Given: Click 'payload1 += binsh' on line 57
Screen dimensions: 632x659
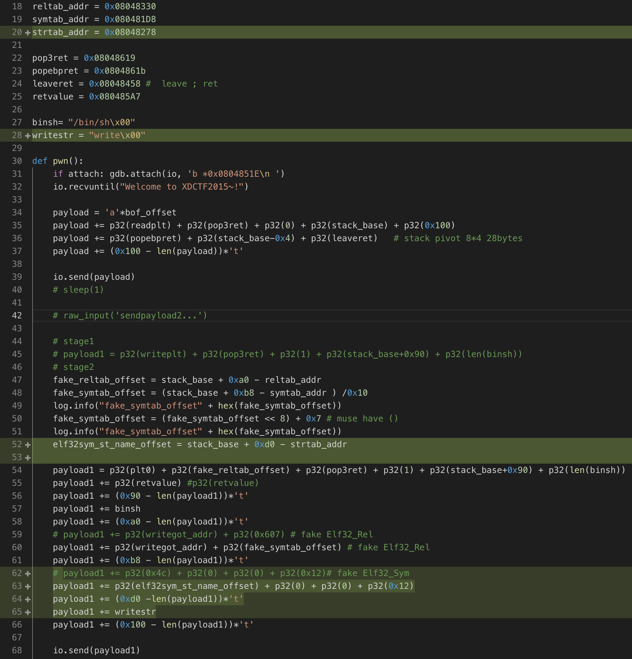Looking at the screenshot, I should click(x=97, y=509).
